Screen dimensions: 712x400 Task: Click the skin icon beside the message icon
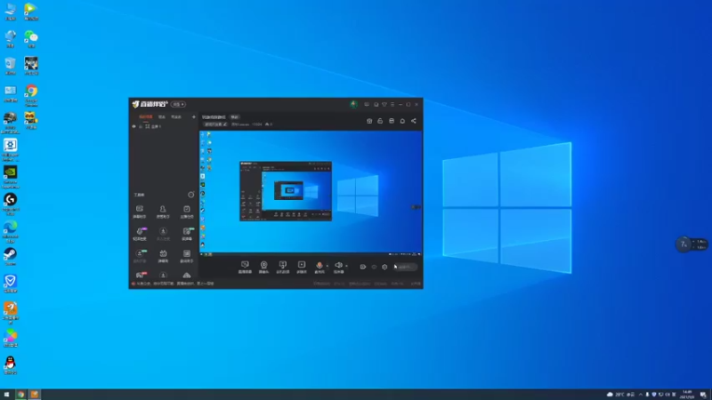coord(376,104)
